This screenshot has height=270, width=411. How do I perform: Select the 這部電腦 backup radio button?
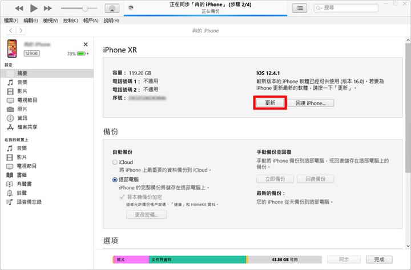coord(115,180)
